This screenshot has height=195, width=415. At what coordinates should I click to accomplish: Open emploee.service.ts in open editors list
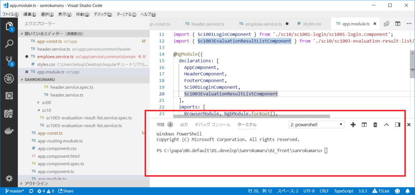pos(83,57)
